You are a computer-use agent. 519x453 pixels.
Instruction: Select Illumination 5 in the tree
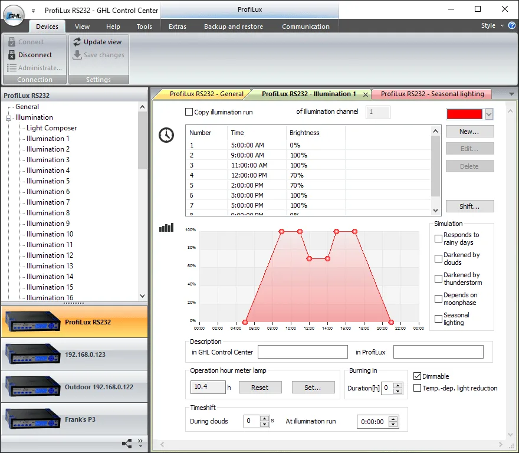(48, 181)
